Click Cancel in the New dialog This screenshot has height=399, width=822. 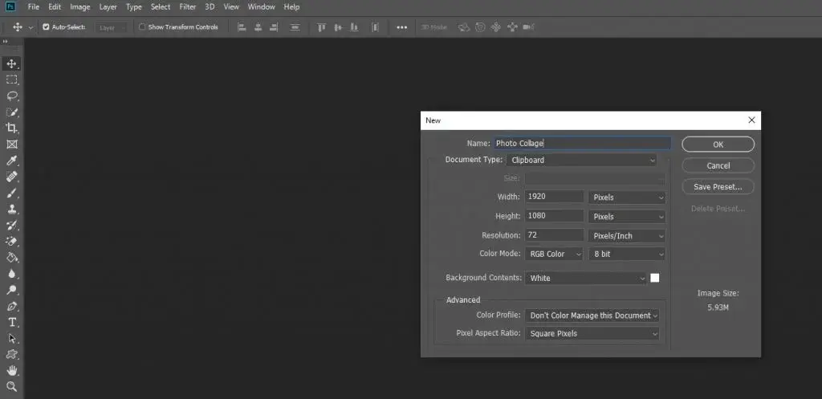click(718, 165)
